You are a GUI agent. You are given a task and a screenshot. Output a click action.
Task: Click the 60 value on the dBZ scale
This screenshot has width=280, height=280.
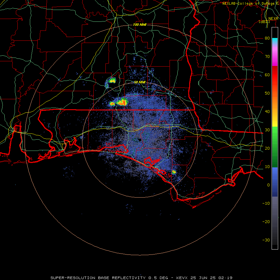(267, 75)
